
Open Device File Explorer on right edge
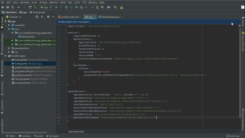[x=243, y=120]
